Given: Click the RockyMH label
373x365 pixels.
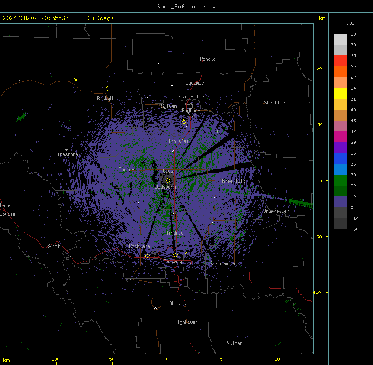Looking at the screenshot, I should tap(106, 98).
